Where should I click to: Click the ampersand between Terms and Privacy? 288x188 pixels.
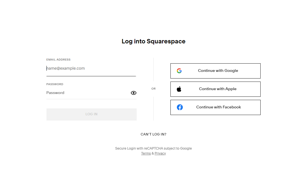(x=153, y=153)
